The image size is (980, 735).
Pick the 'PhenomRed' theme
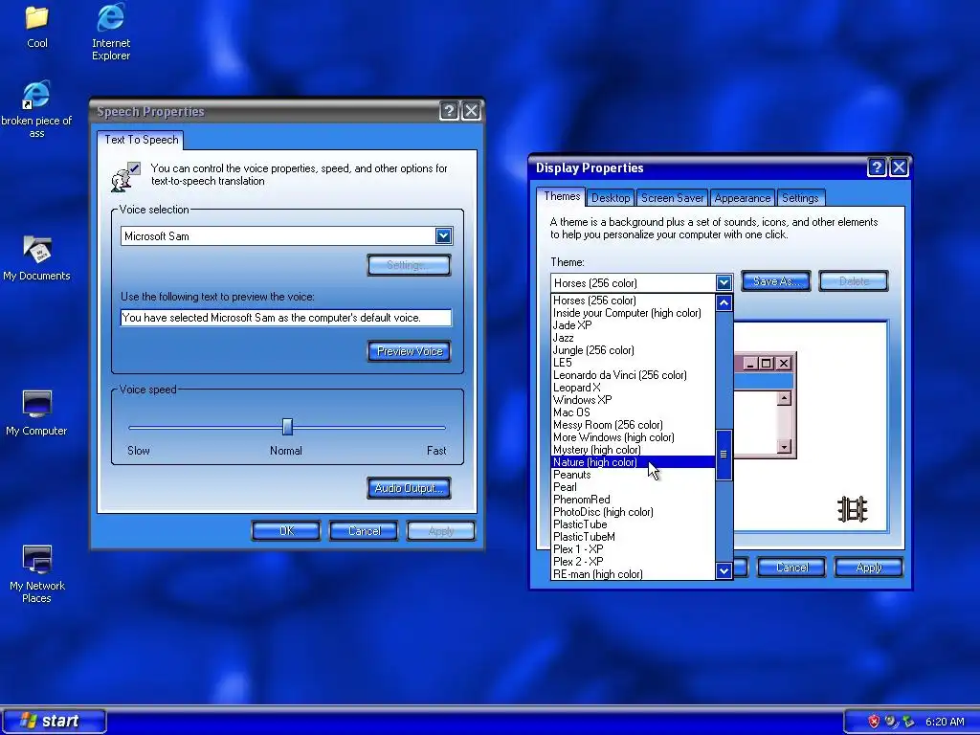pyautogui.click(x=634, y=500)
